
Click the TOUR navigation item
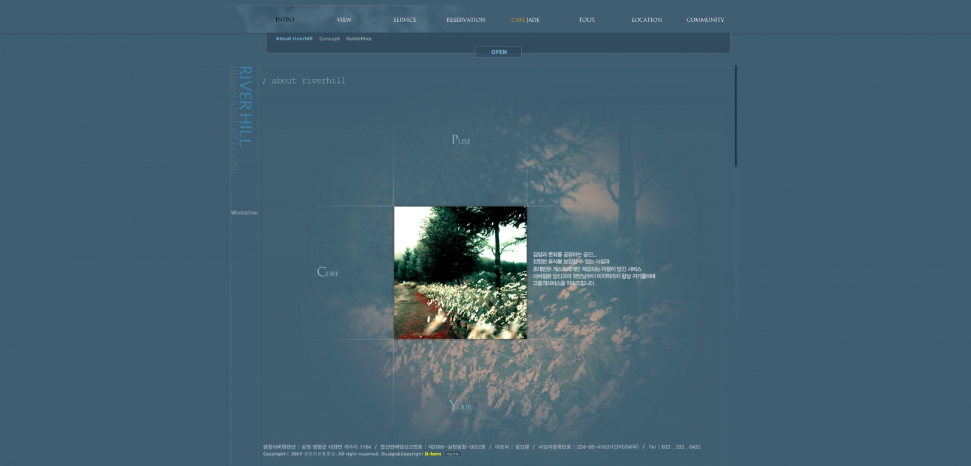(x=586, y=20)
